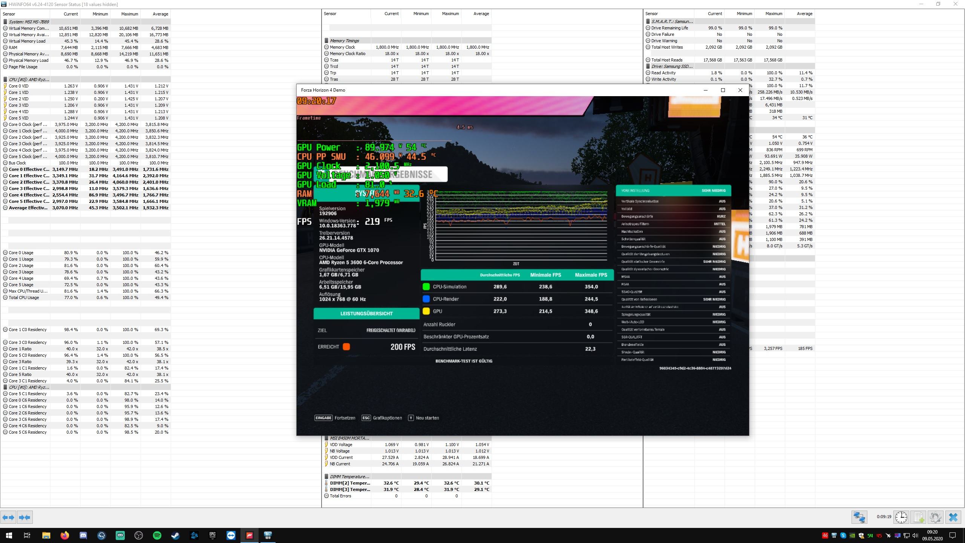Open HWiNFO sensor settings via the gear icon
965x543 pixels.
[936, 517]
